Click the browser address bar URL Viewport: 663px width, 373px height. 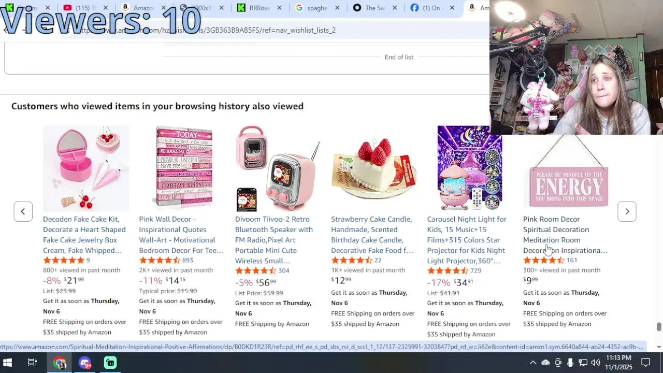tap(207, 30)
